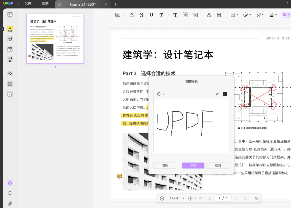Image resolution: width=291 pixels, height=208 pixels.
Task: Select the Text box tool
Action: (x=185, y=15)
